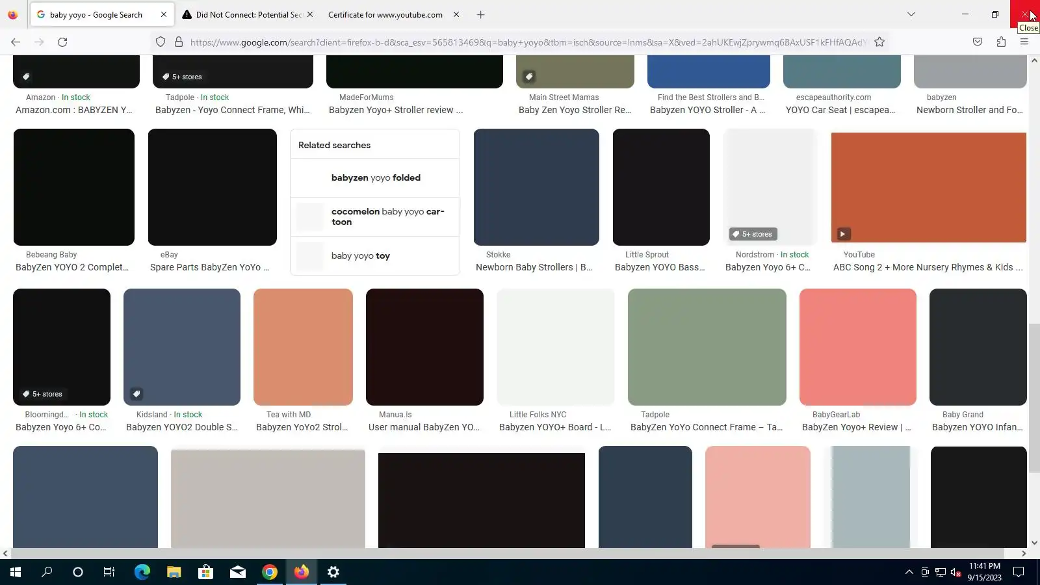Open Bebeang Baby BabyZen YOYO 2 thumbnail

click(74, 187)
